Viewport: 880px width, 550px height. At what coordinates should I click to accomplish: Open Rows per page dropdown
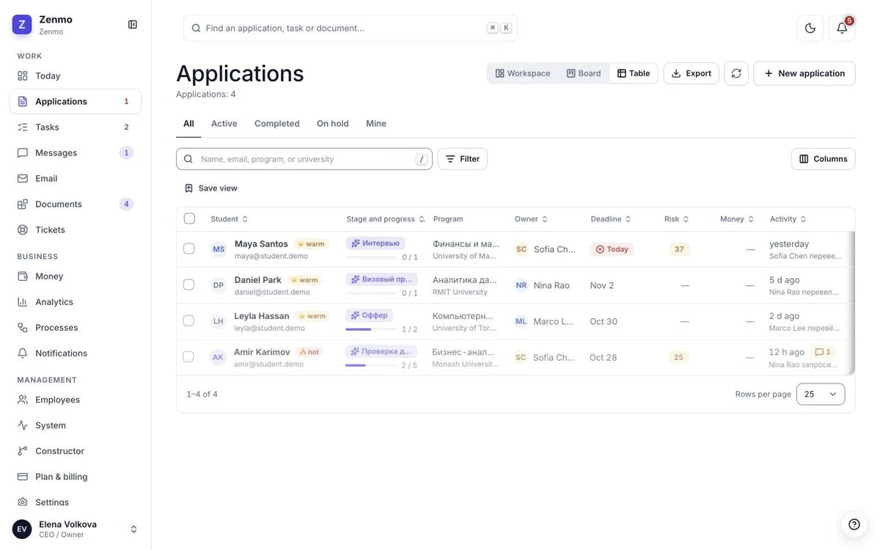click(821, 394)
